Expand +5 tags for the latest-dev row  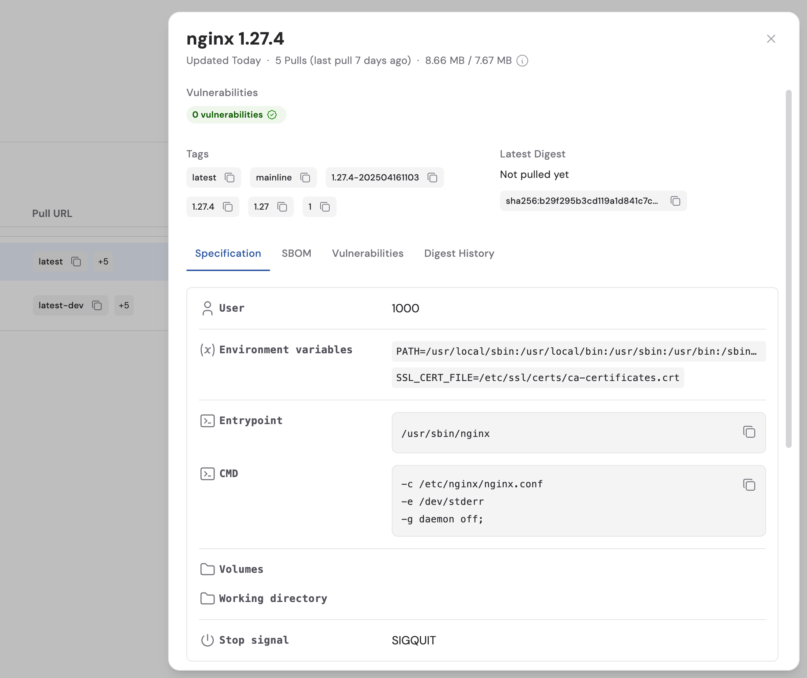coord(124,305)
